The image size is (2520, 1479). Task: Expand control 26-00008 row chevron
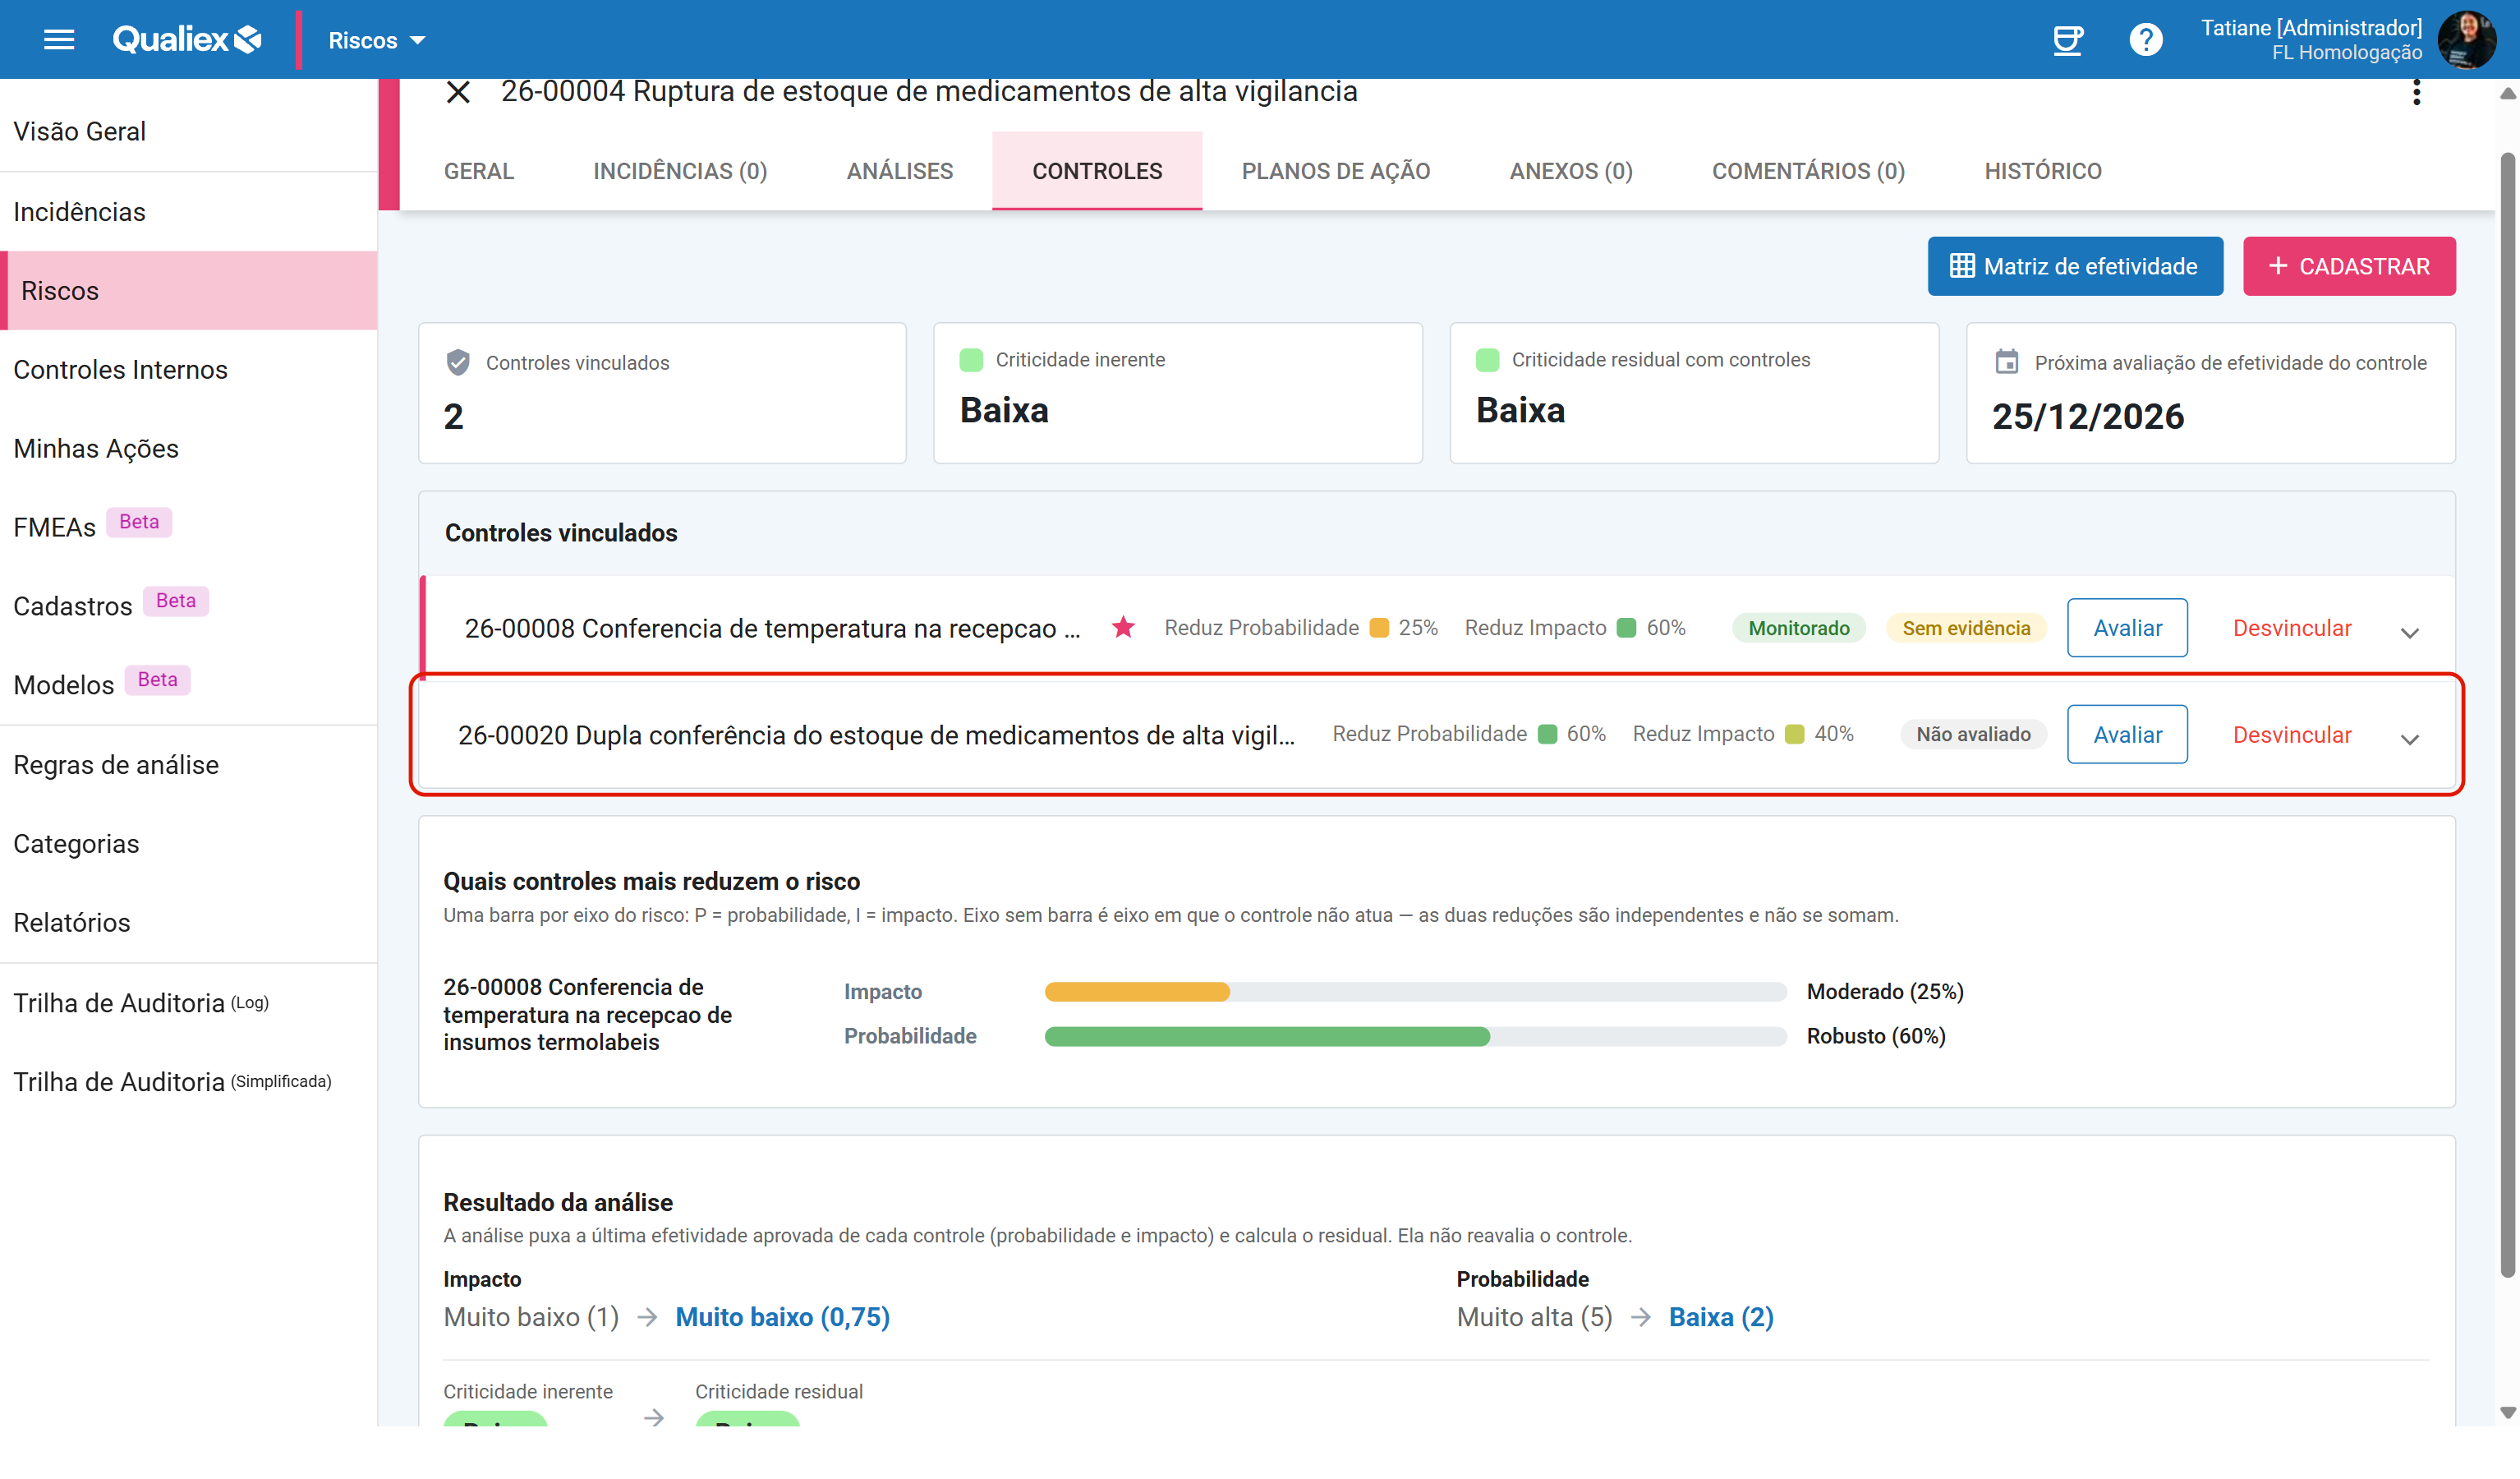point(2409,633)
